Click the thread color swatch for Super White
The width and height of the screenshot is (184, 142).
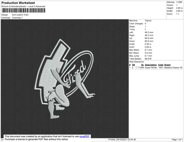(x=136, y=67)
